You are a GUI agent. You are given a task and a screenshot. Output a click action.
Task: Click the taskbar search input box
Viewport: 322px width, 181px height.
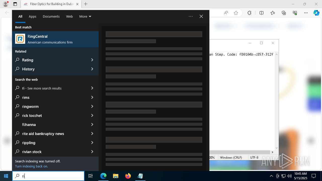tap(48, 176)
